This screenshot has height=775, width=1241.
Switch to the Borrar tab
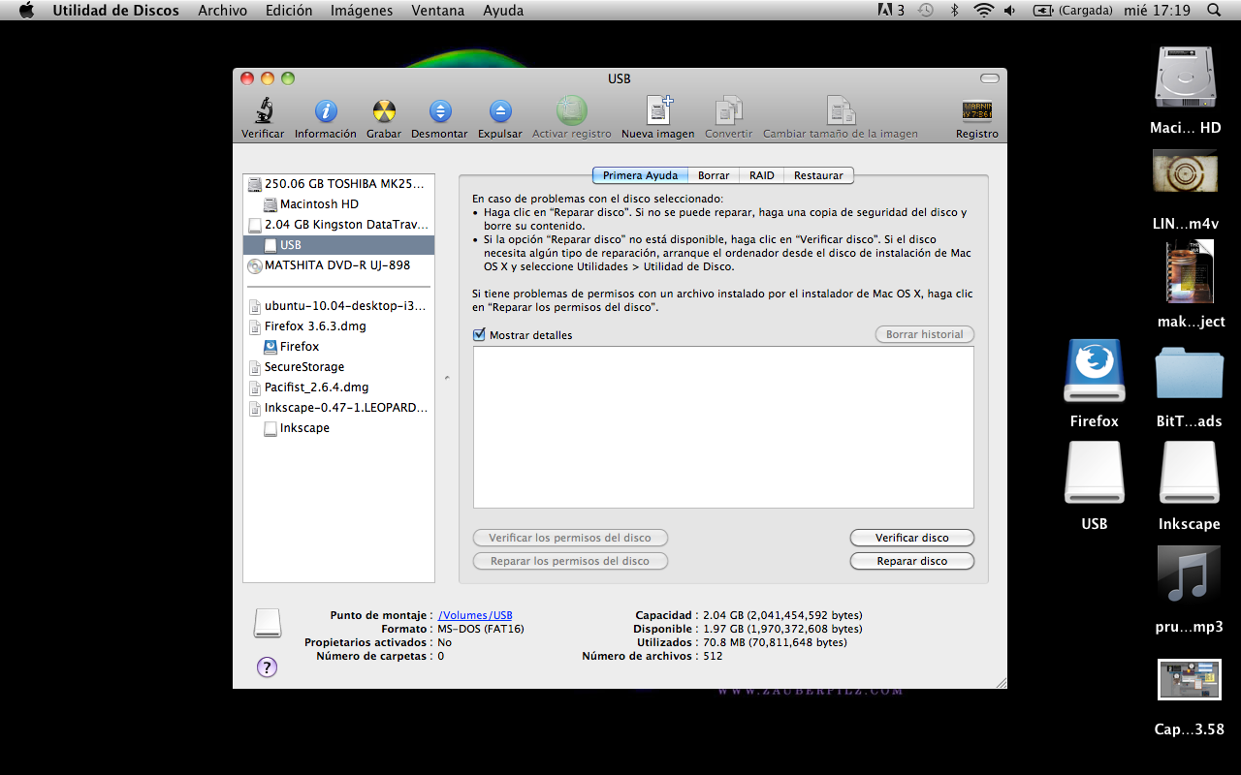pyautogui.click(x=714, y=175)
